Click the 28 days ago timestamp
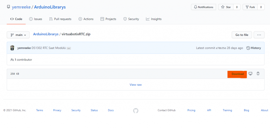270x129 pixels. [235, 48]
